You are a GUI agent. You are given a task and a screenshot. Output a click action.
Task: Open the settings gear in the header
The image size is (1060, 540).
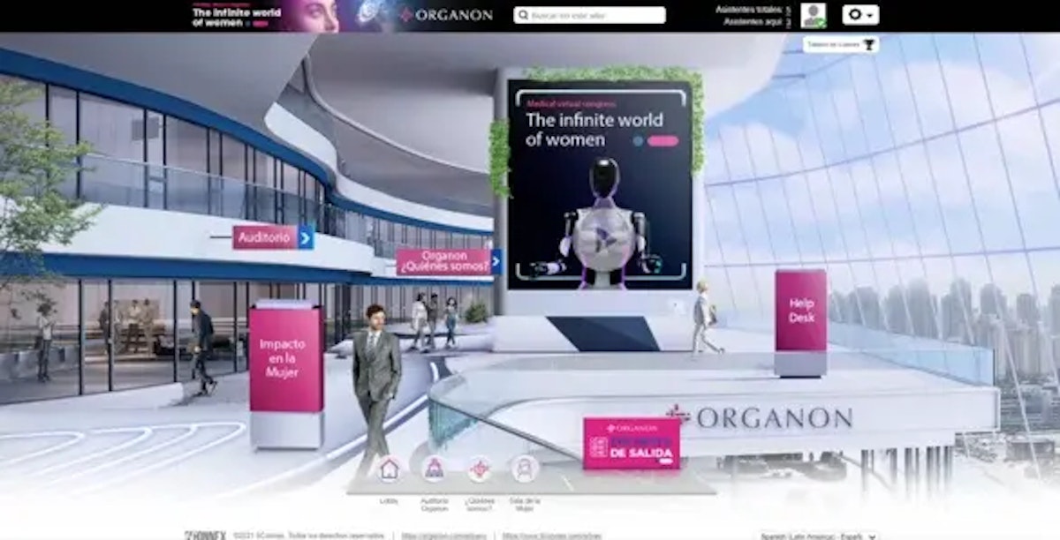tap(853, 14)
